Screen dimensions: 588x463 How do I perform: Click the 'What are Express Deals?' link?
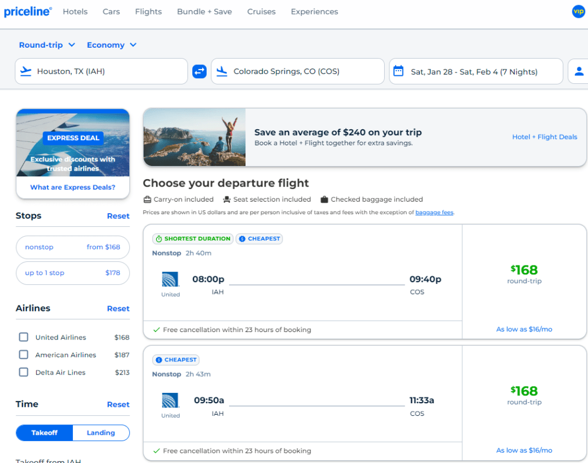click(x=72, y=187)
